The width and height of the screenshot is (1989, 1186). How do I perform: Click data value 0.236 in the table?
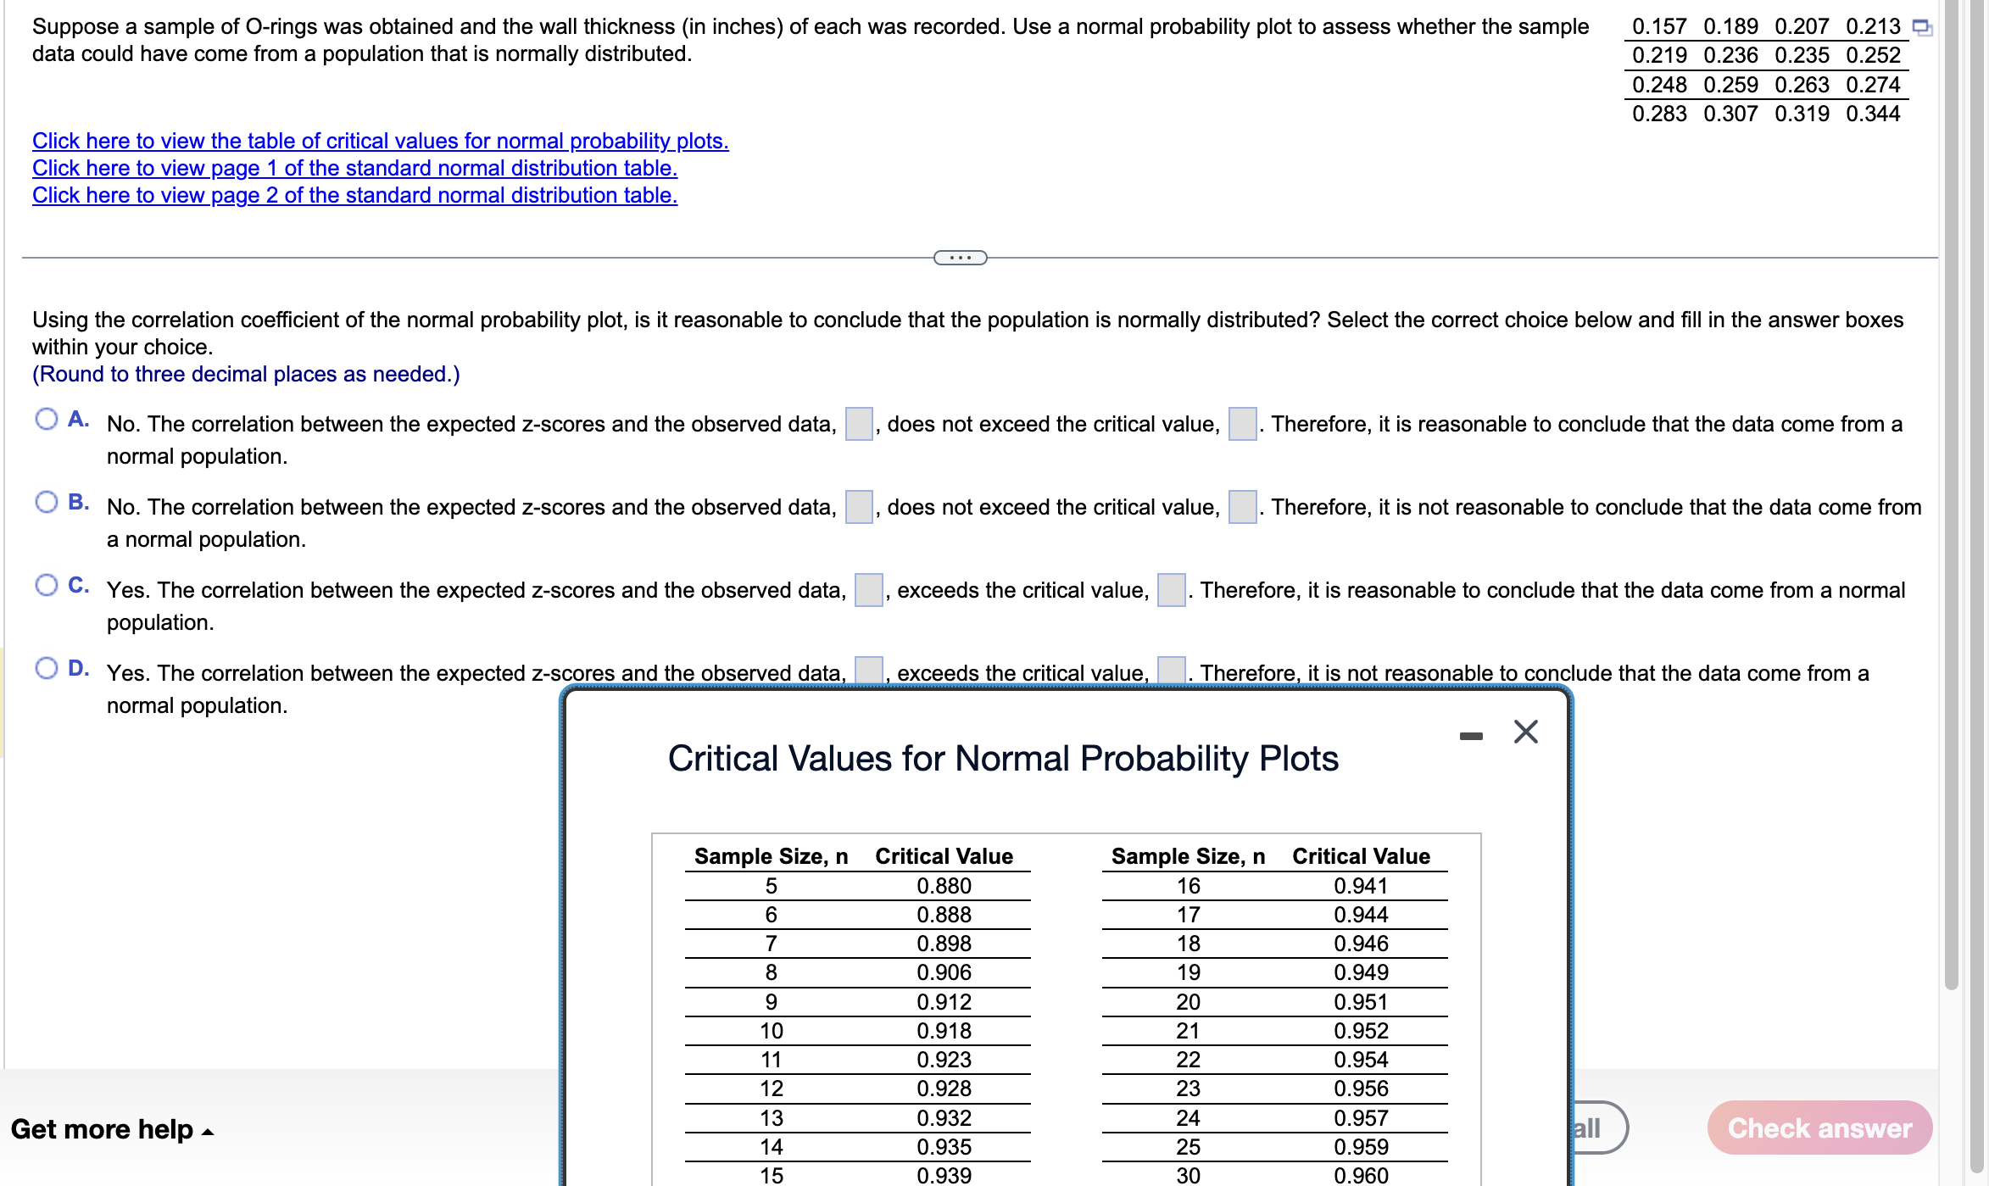click(1730, 56)
